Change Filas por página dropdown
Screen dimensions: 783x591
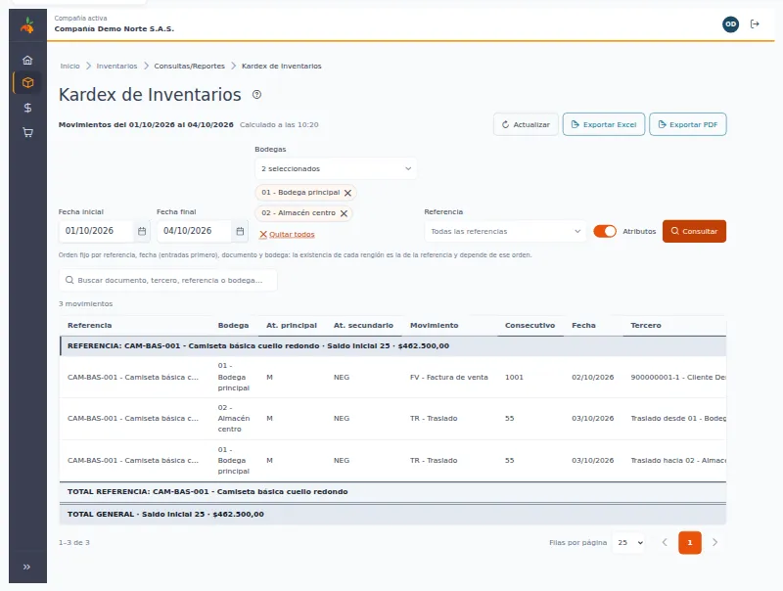(x=629, y=543)
